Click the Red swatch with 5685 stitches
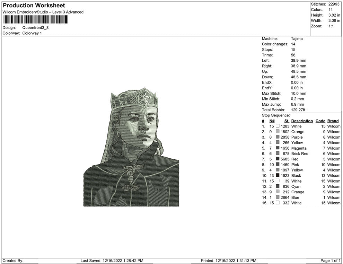Image resolution: width=343 pixels, height=264 pixels. pos(278,159)
